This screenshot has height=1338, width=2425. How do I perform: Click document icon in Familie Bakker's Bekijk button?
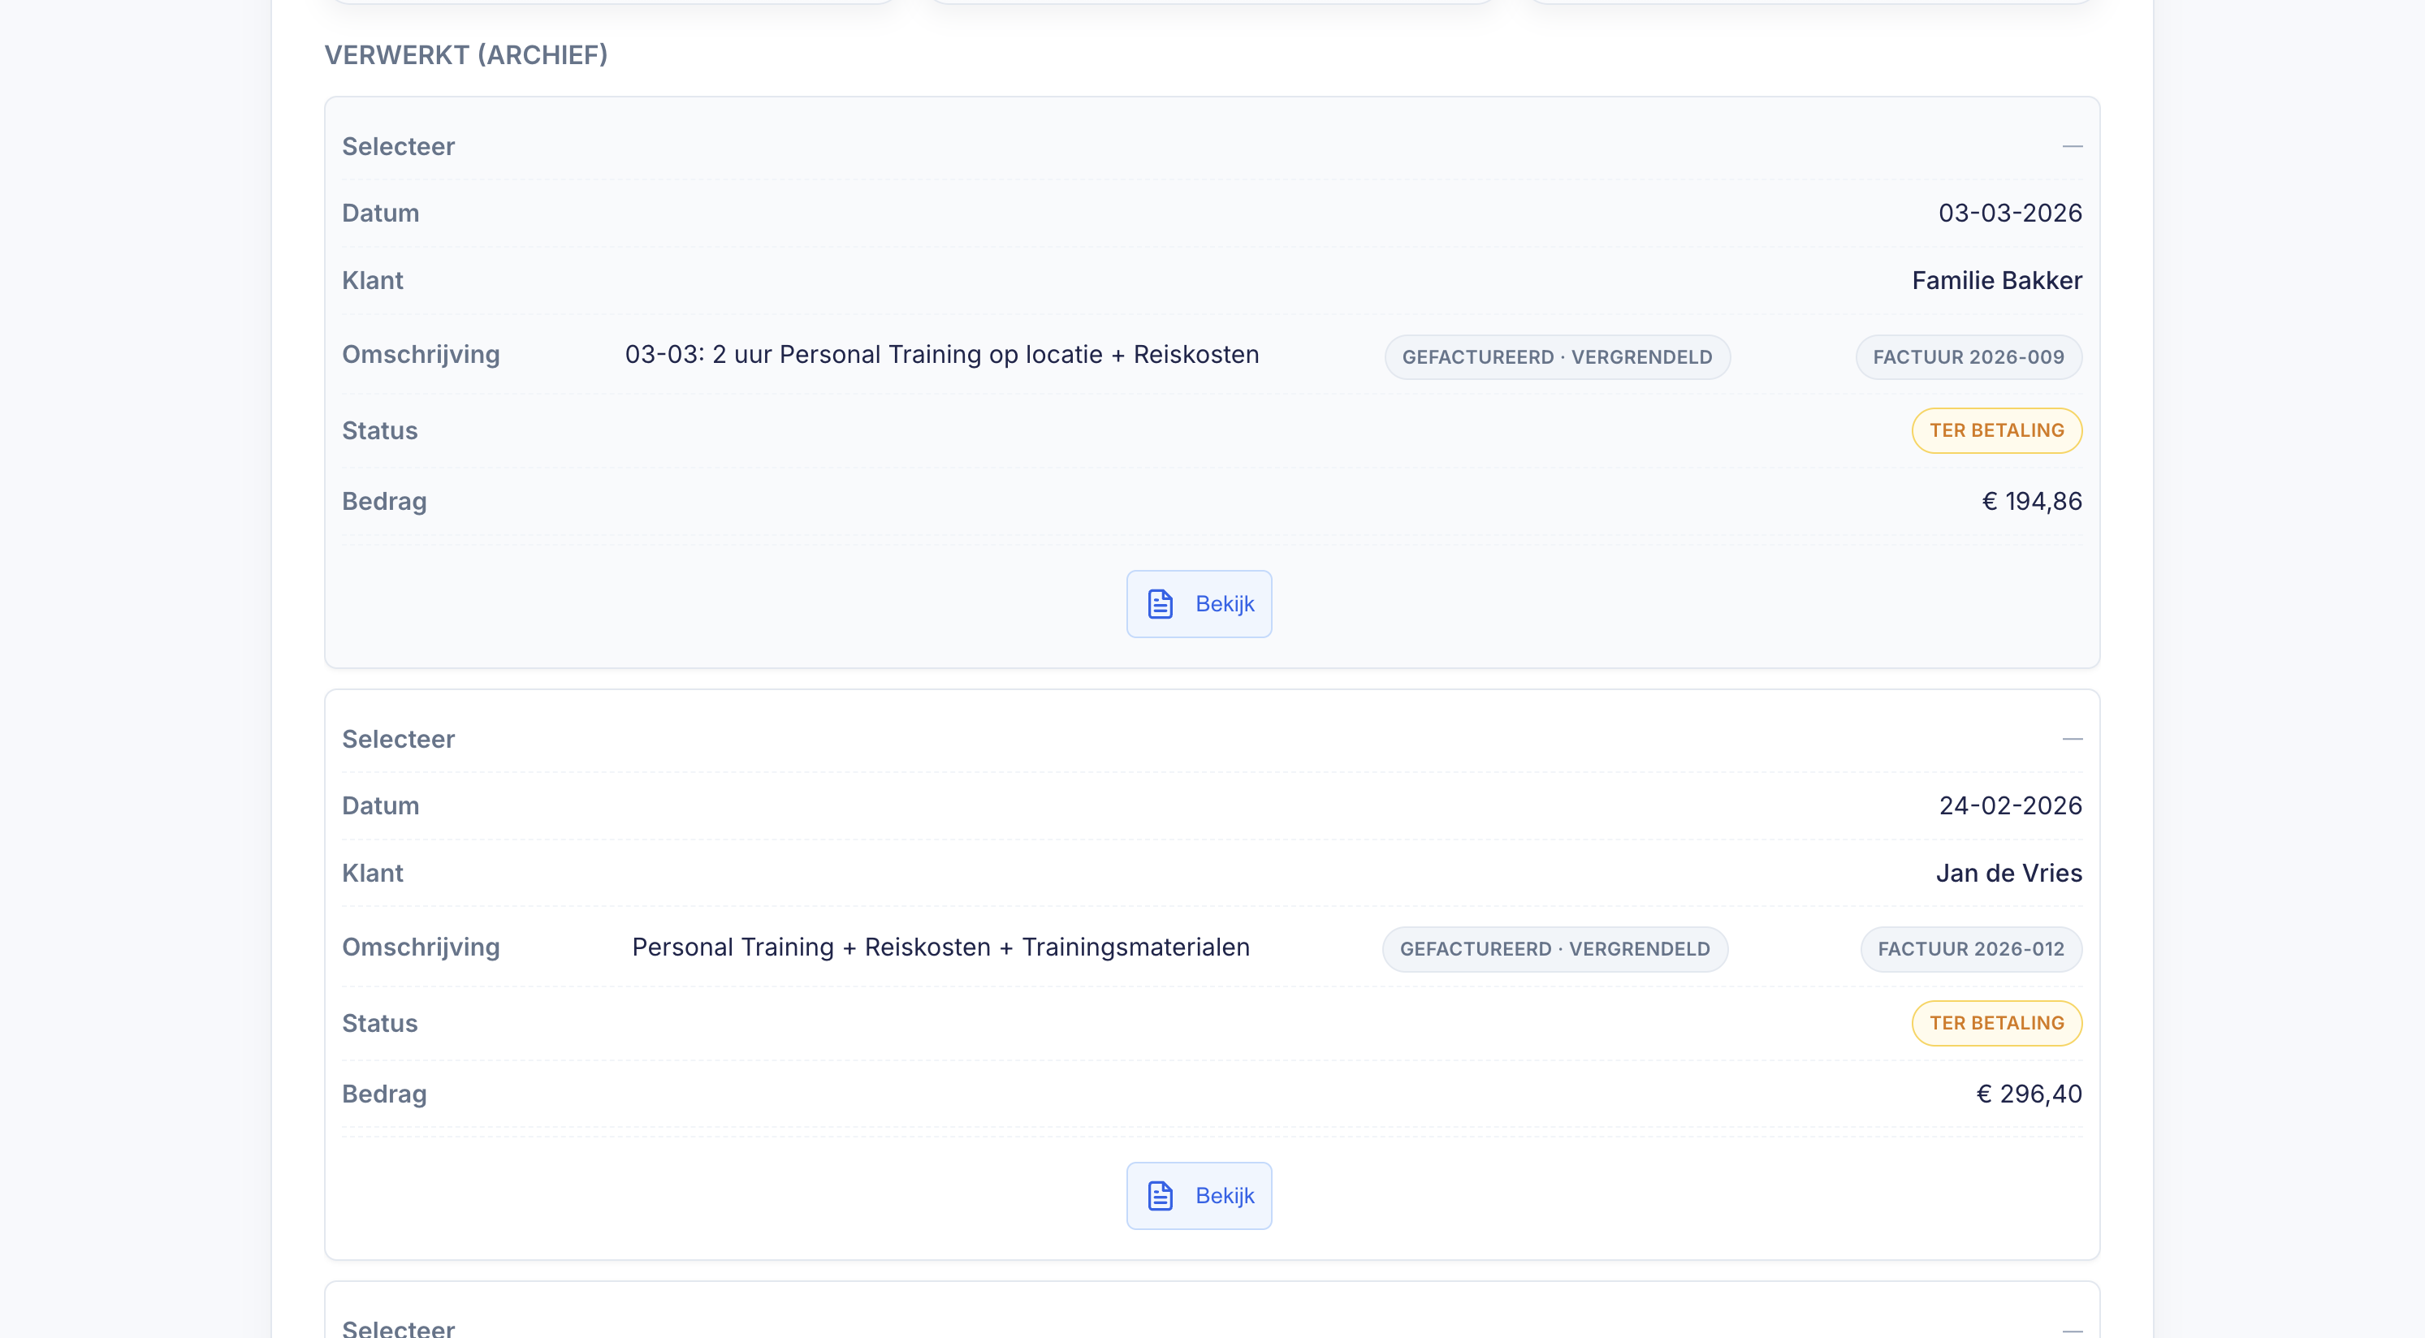pyautogui.click(x=1160, y=604)
